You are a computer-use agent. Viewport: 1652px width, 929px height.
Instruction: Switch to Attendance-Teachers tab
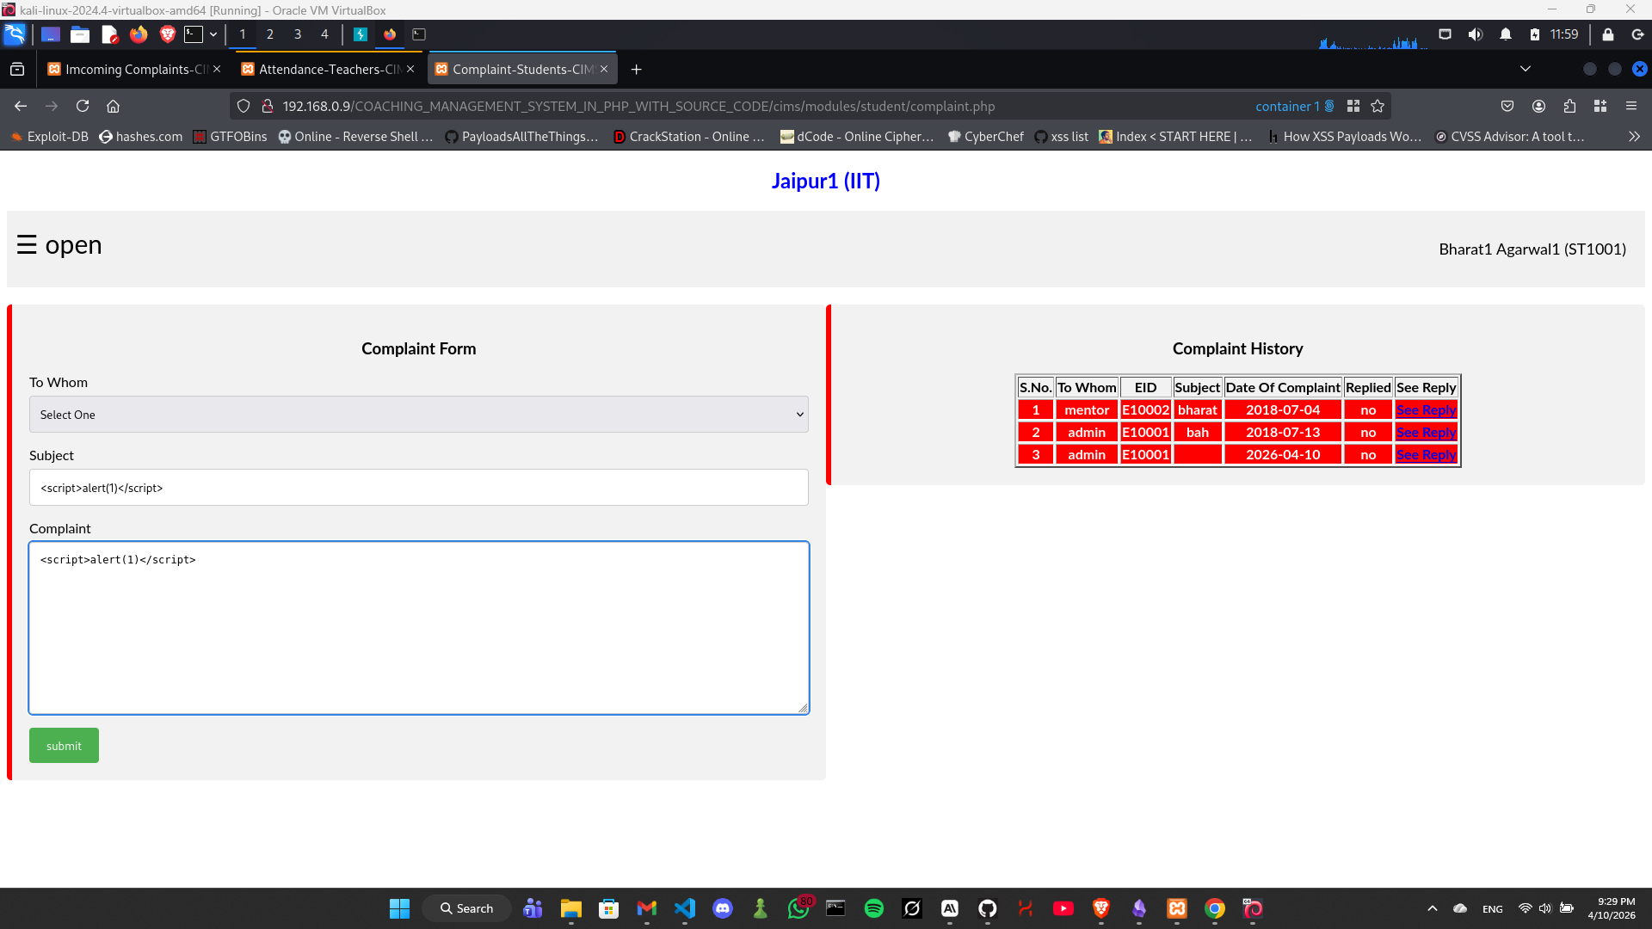(x=321, y=69)
